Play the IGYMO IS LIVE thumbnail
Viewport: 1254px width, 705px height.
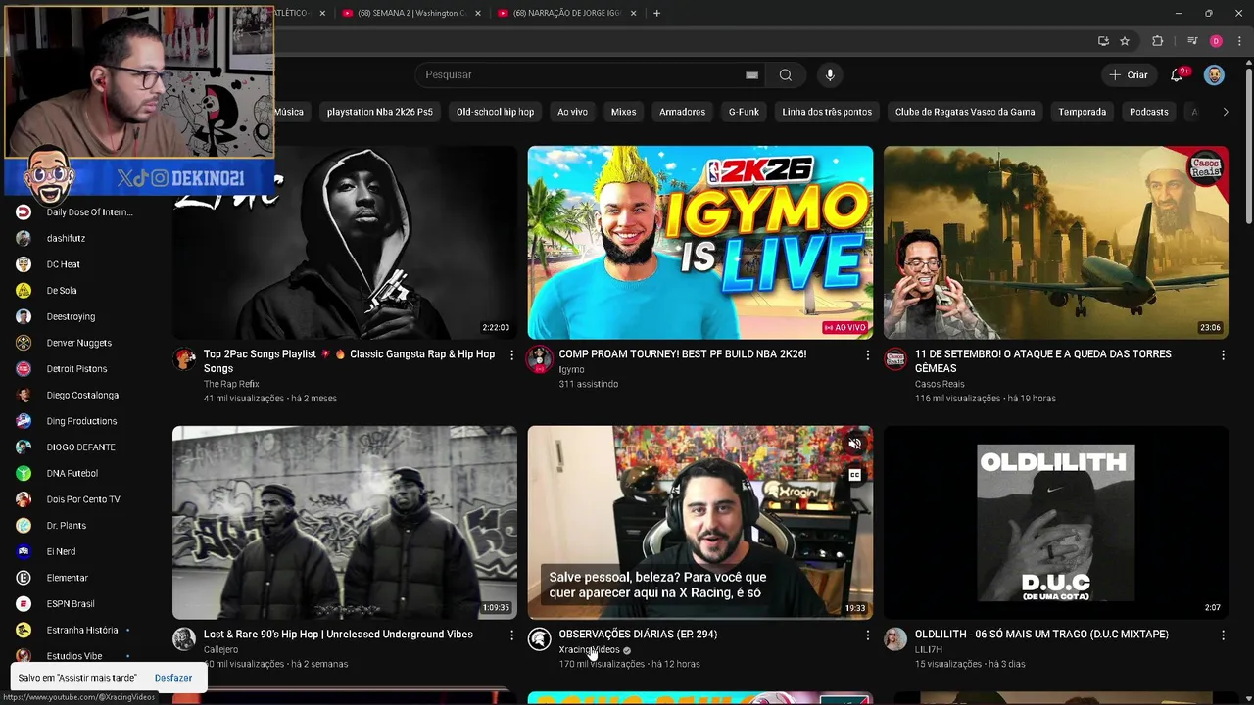pos(700,242)
